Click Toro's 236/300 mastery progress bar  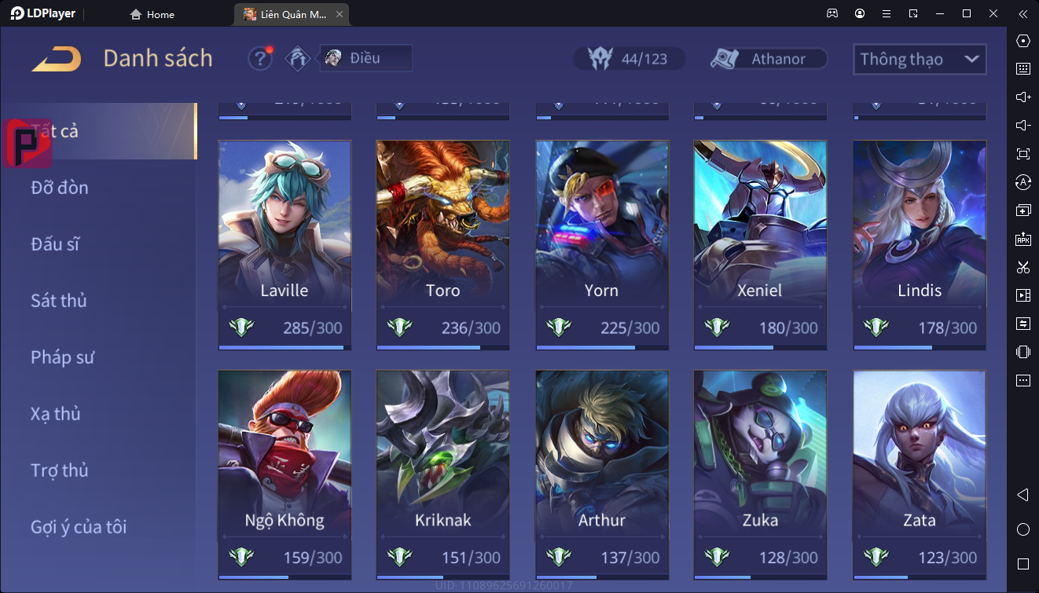point(442,346)
